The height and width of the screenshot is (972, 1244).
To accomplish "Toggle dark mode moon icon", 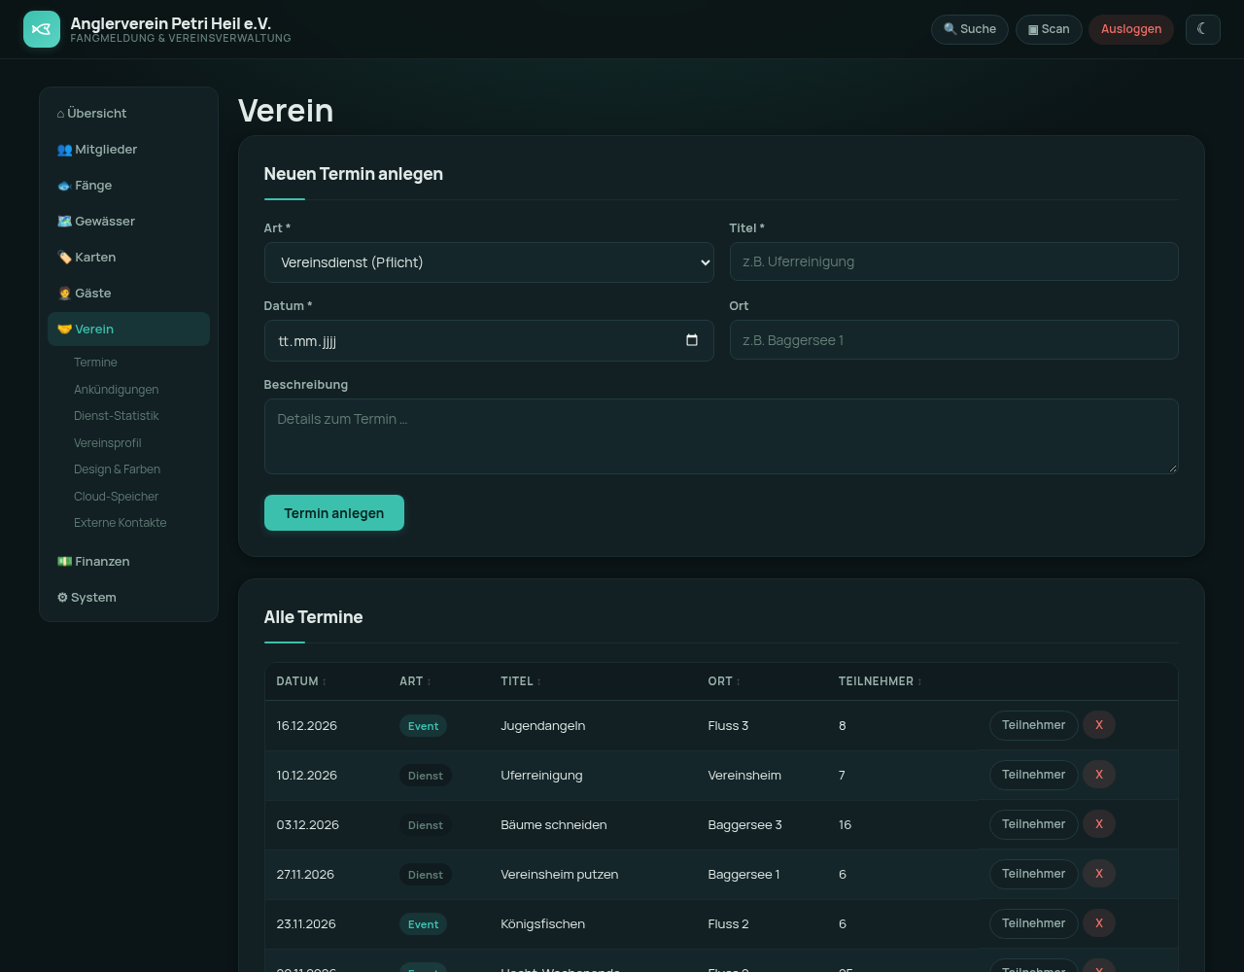I will point(1202,29).
